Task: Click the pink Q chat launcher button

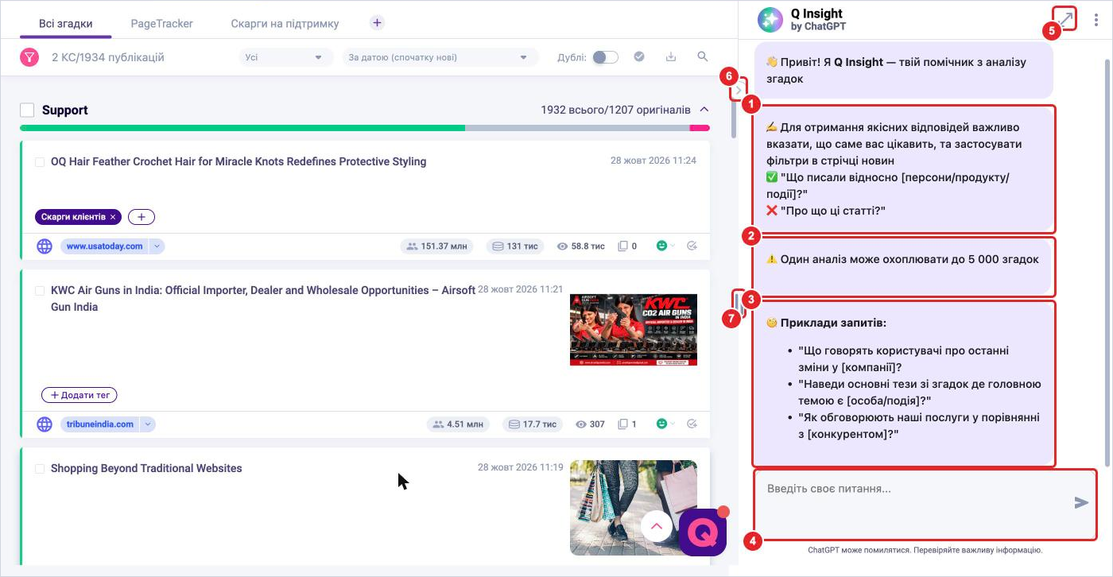Action: (703, 532)
